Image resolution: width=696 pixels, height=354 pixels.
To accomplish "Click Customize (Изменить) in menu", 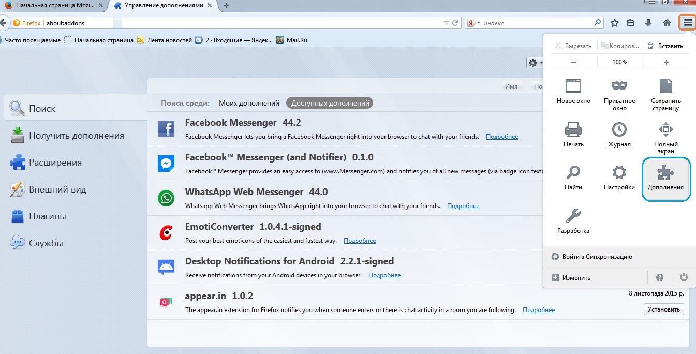I will point(571,278).
